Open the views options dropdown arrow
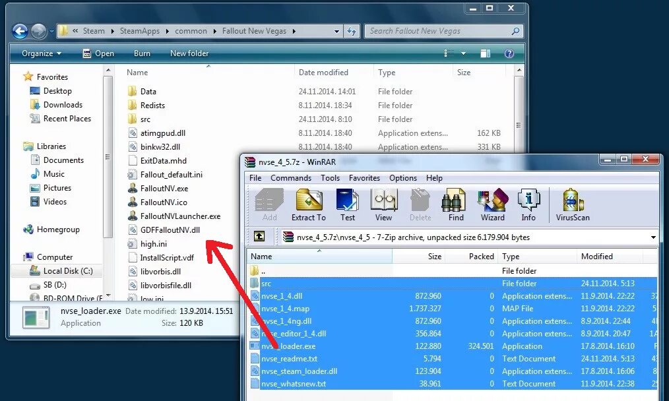 pos(463,53)
